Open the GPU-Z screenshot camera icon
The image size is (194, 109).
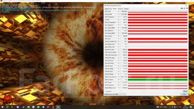point(182,8)
